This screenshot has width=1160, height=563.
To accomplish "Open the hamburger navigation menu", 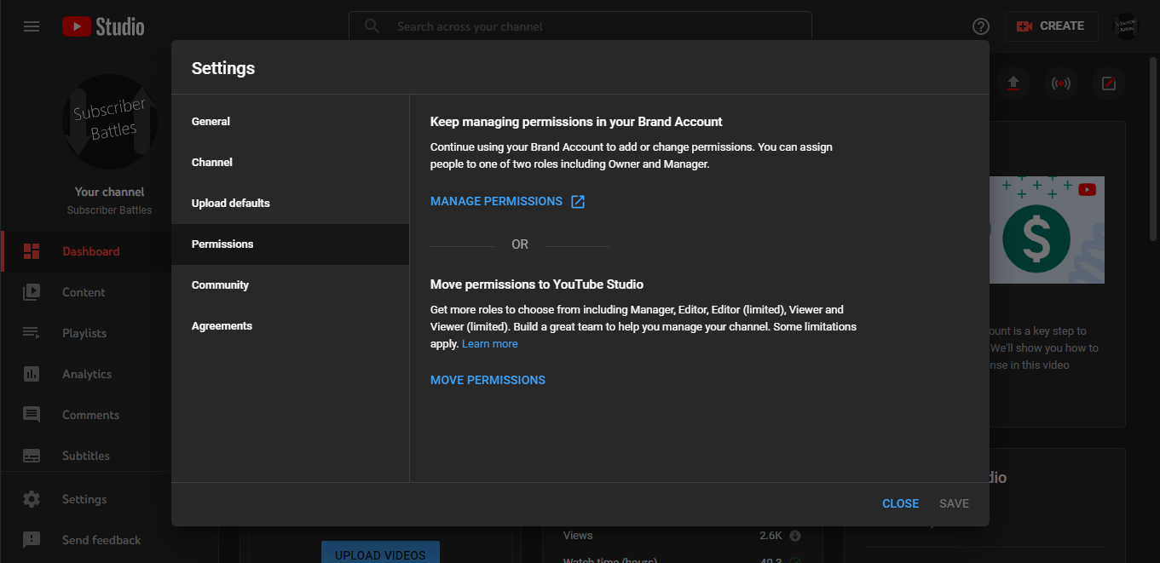I will pos(32,26).
